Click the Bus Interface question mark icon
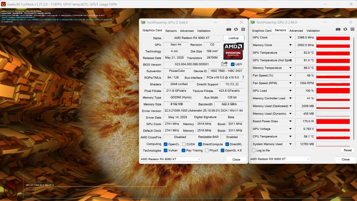The image size is (357, 201). (x=243, y=77)
